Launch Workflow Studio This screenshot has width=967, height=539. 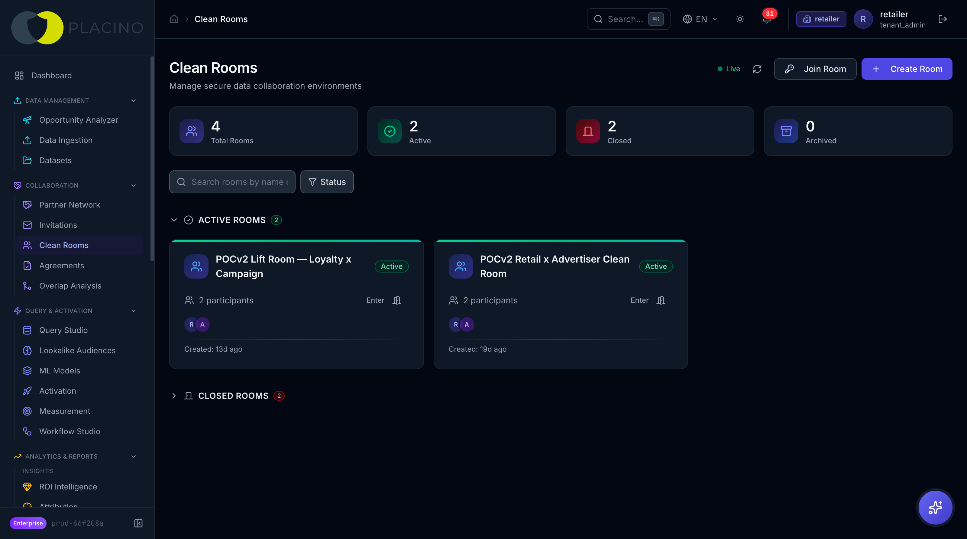[x=79, y=431]
